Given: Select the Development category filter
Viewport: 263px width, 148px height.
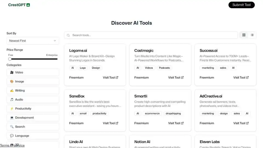Looking at the screenshot, I should point(33,118).
